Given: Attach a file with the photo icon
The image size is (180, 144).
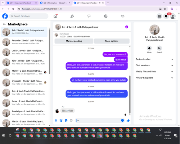Looking at the screenshot, I should (x=61, y=120).
